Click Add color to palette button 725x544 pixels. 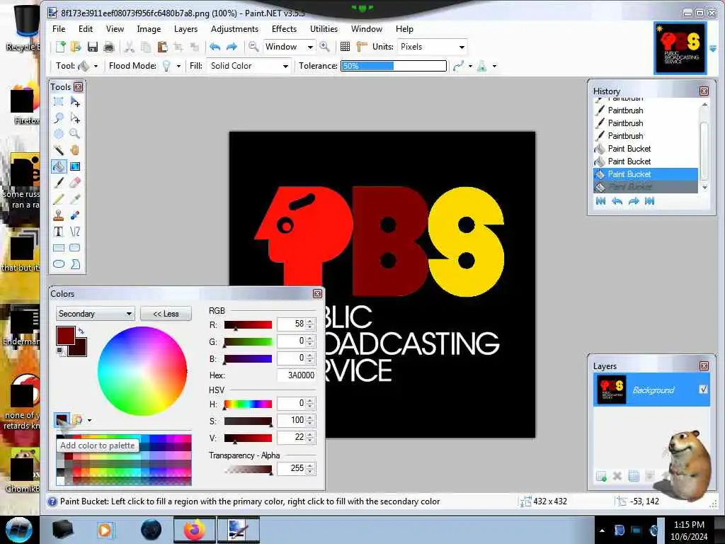(62, 420)
